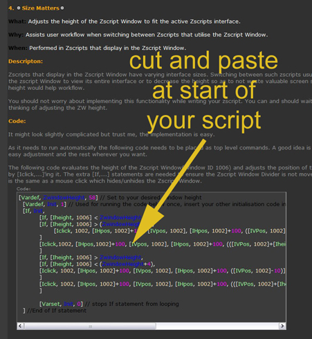Click the '[Iclick,1002, [IHpos,1002]+100' code line
312x339 pixels.
pyautogui.click(x=163, y=244)
